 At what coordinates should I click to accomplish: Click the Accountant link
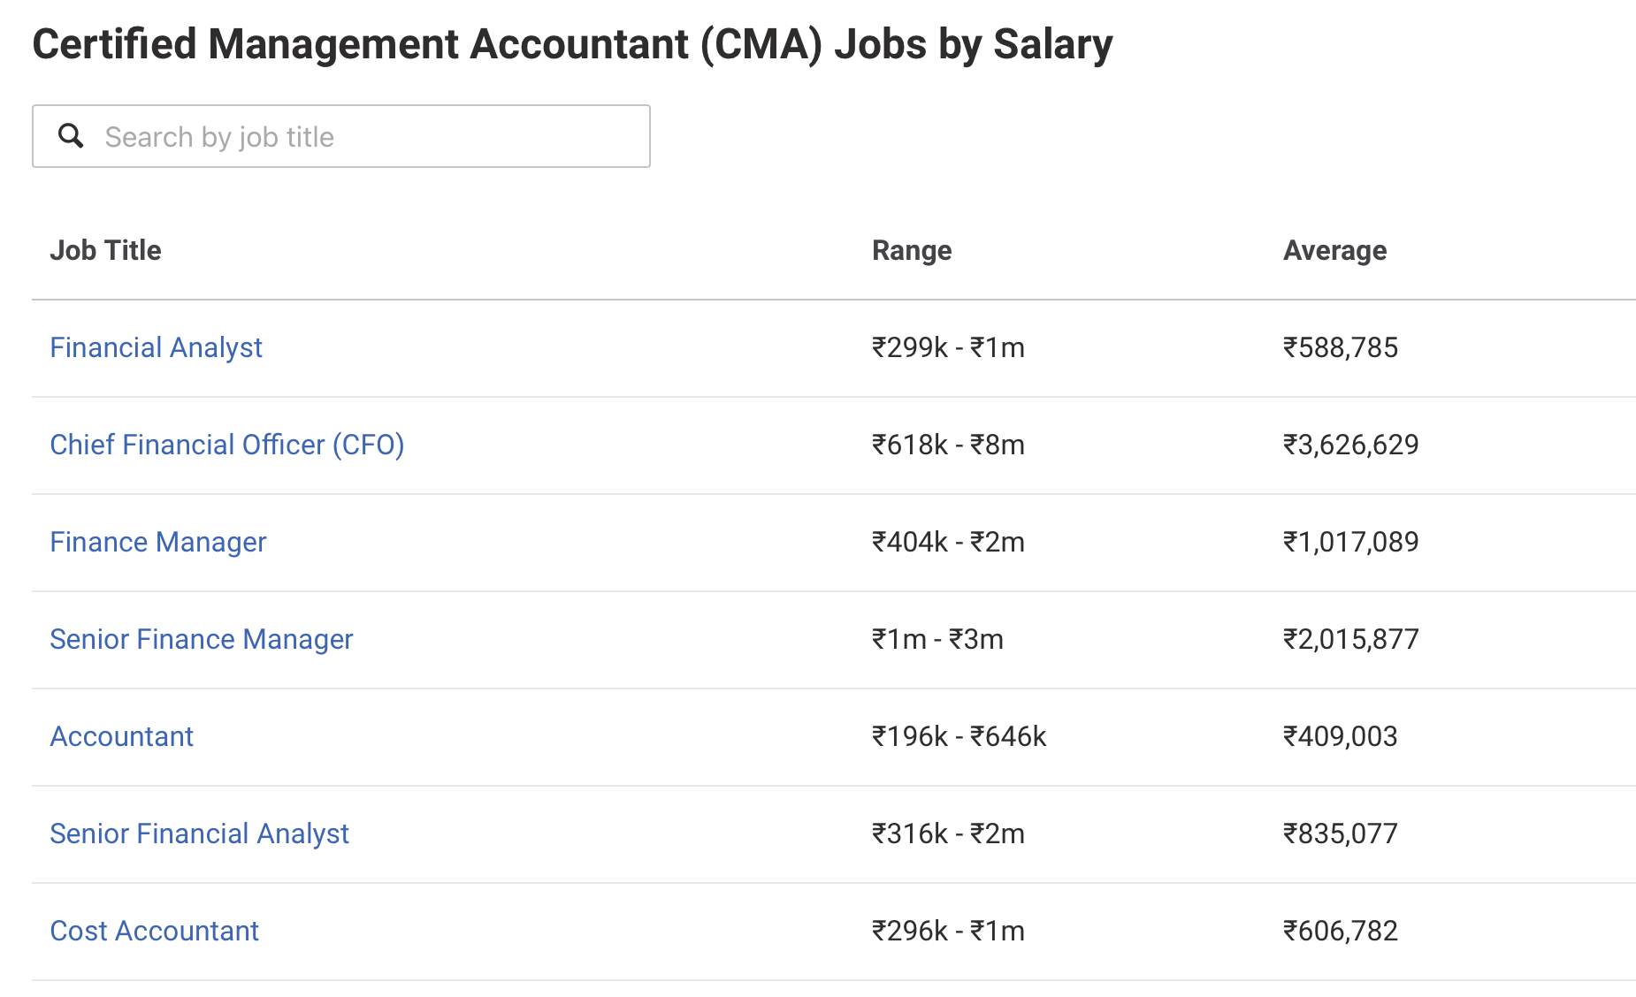(122, 736)
